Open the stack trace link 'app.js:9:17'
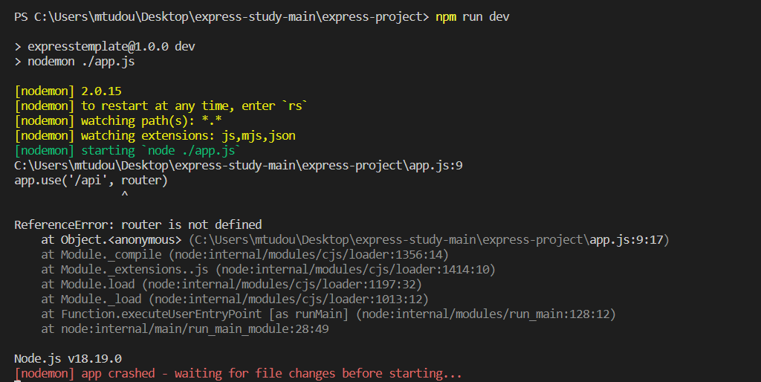This screenshot has height=382, width=761. tap(626, 240)
